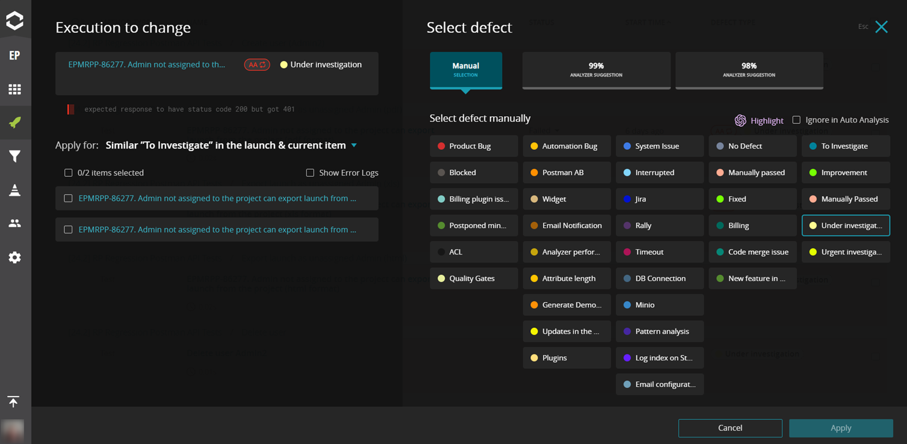
Task: Choose the Postponed min... defect type
Action: pos(474,226)
